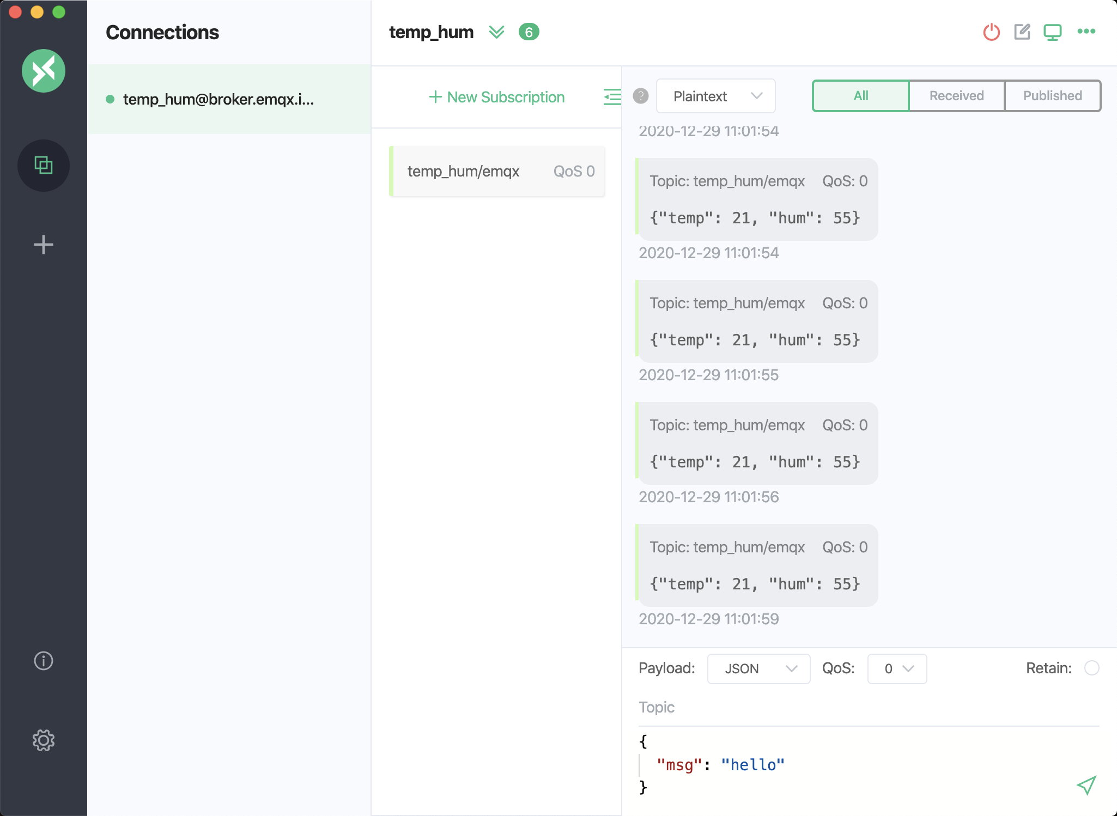Open the JSON payload type dropdown

(758, 668)
